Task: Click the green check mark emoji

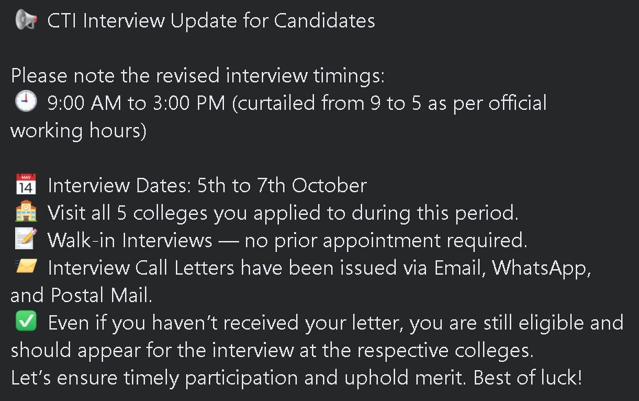Action: pyautogui.click(x=25, y=322)
